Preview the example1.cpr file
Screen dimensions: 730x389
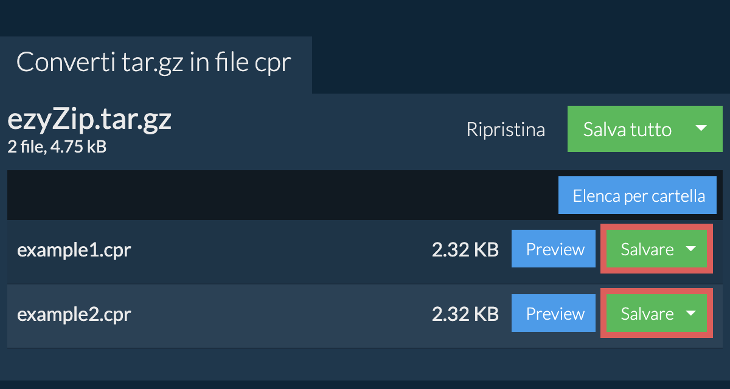pyautogui.click(x=554, y=249)
